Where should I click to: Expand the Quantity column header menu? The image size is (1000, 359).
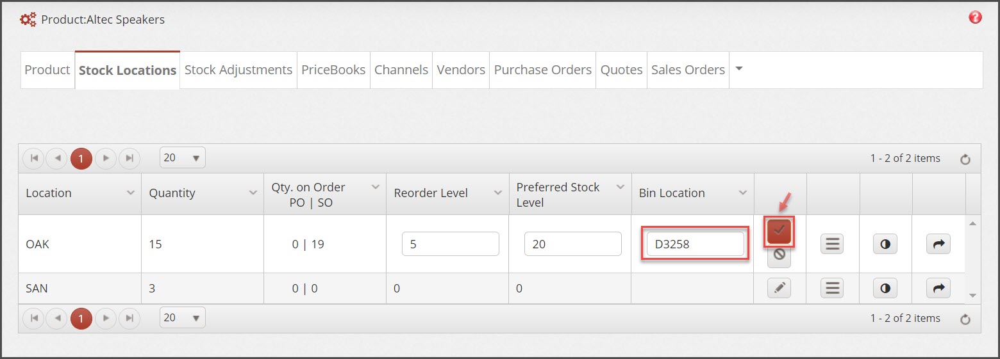click(253, 193)
